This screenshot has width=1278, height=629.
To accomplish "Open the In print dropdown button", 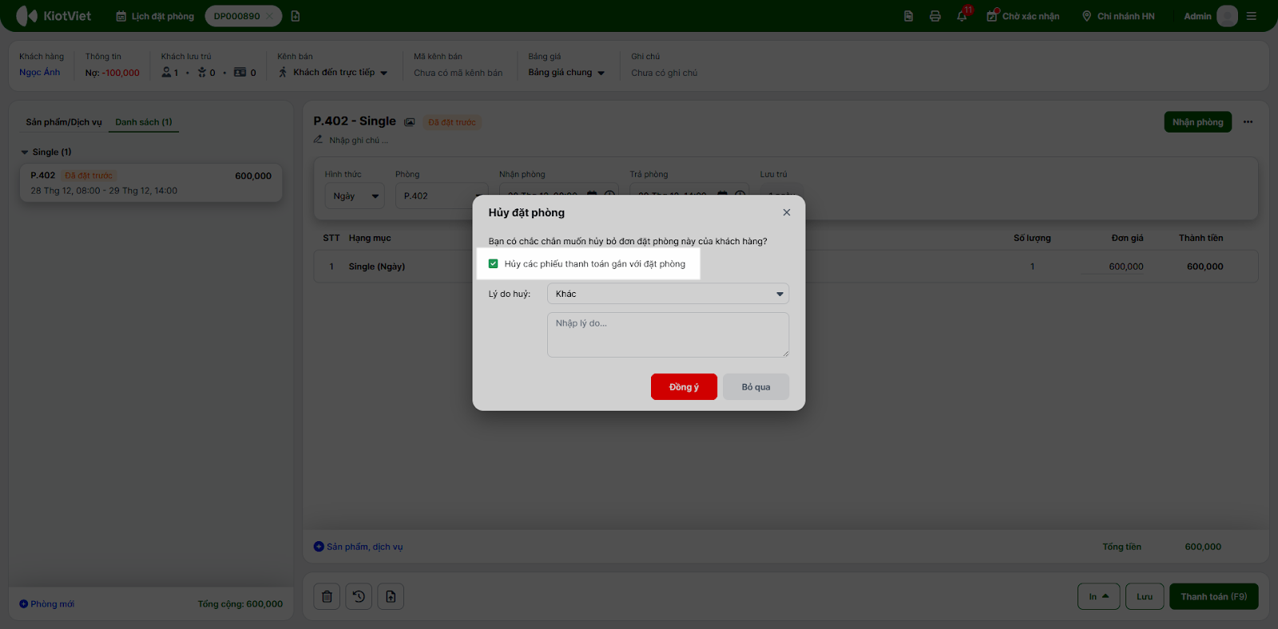I will pyautogui.click(x=1099, y=596).
